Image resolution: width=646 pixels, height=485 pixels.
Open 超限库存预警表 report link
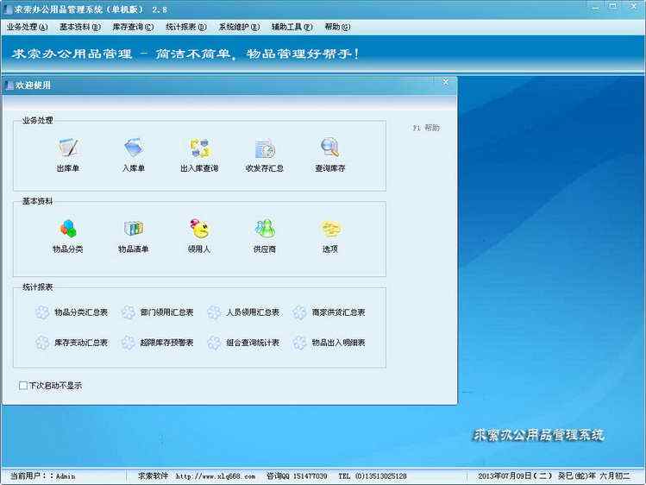[166, 343]
